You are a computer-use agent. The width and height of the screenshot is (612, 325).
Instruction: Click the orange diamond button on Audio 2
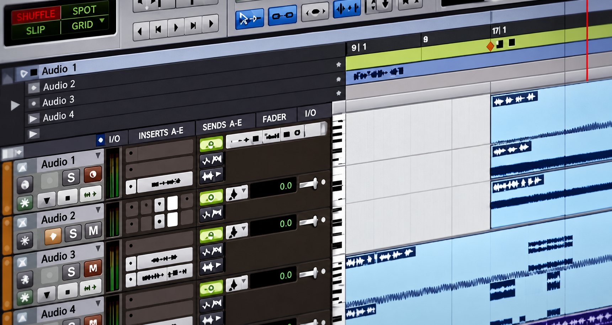pyautogui.click(x=53, y=236)
